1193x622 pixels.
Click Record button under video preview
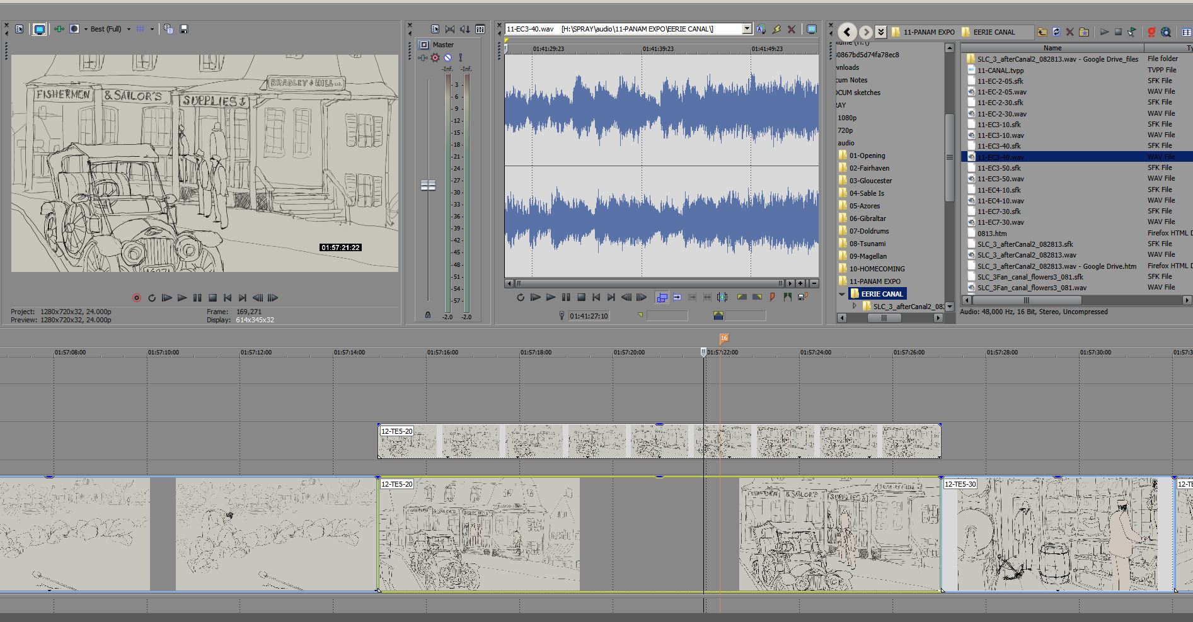click(137, 298)
